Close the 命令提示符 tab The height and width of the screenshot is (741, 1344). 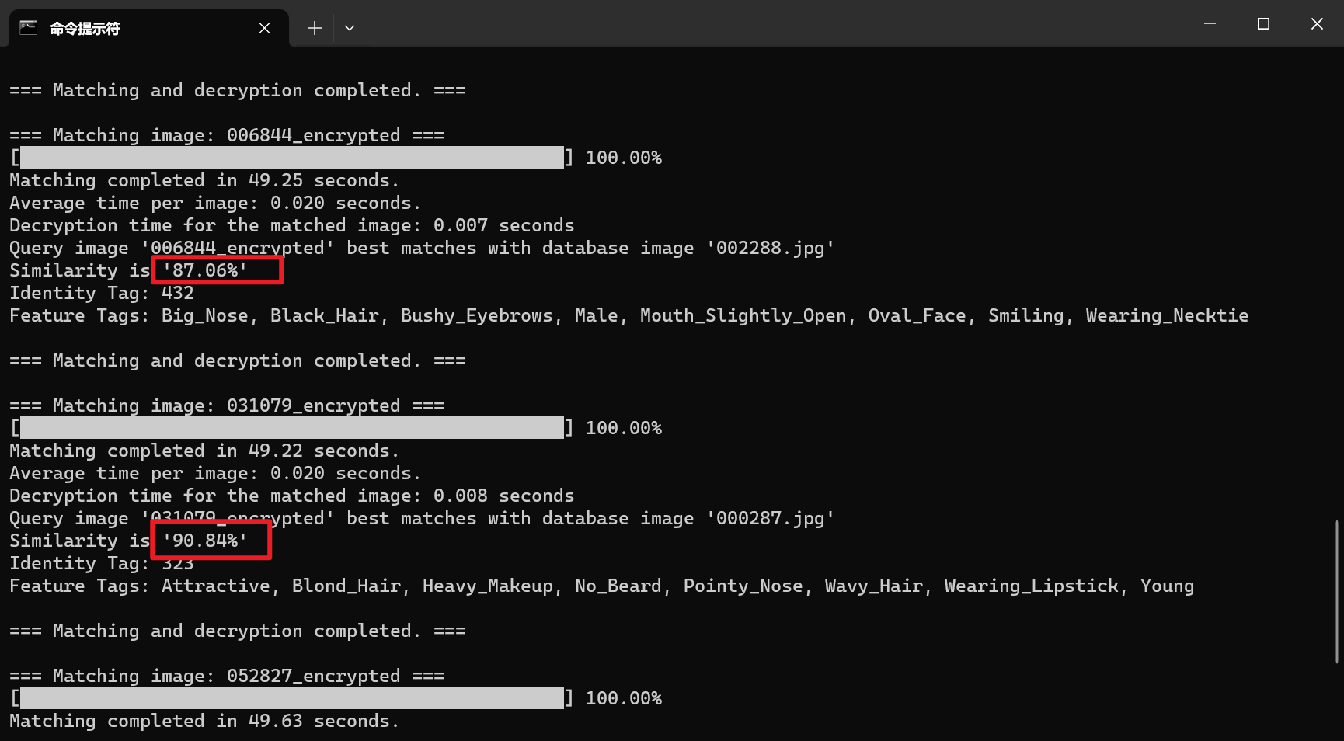[x=264, y=27]
